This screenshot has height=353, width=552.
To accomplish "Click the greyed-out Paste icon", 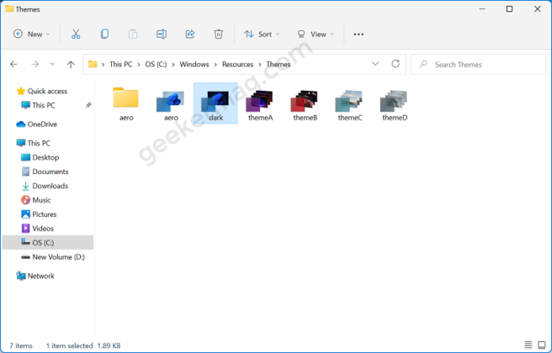I will tap(132, 34).
